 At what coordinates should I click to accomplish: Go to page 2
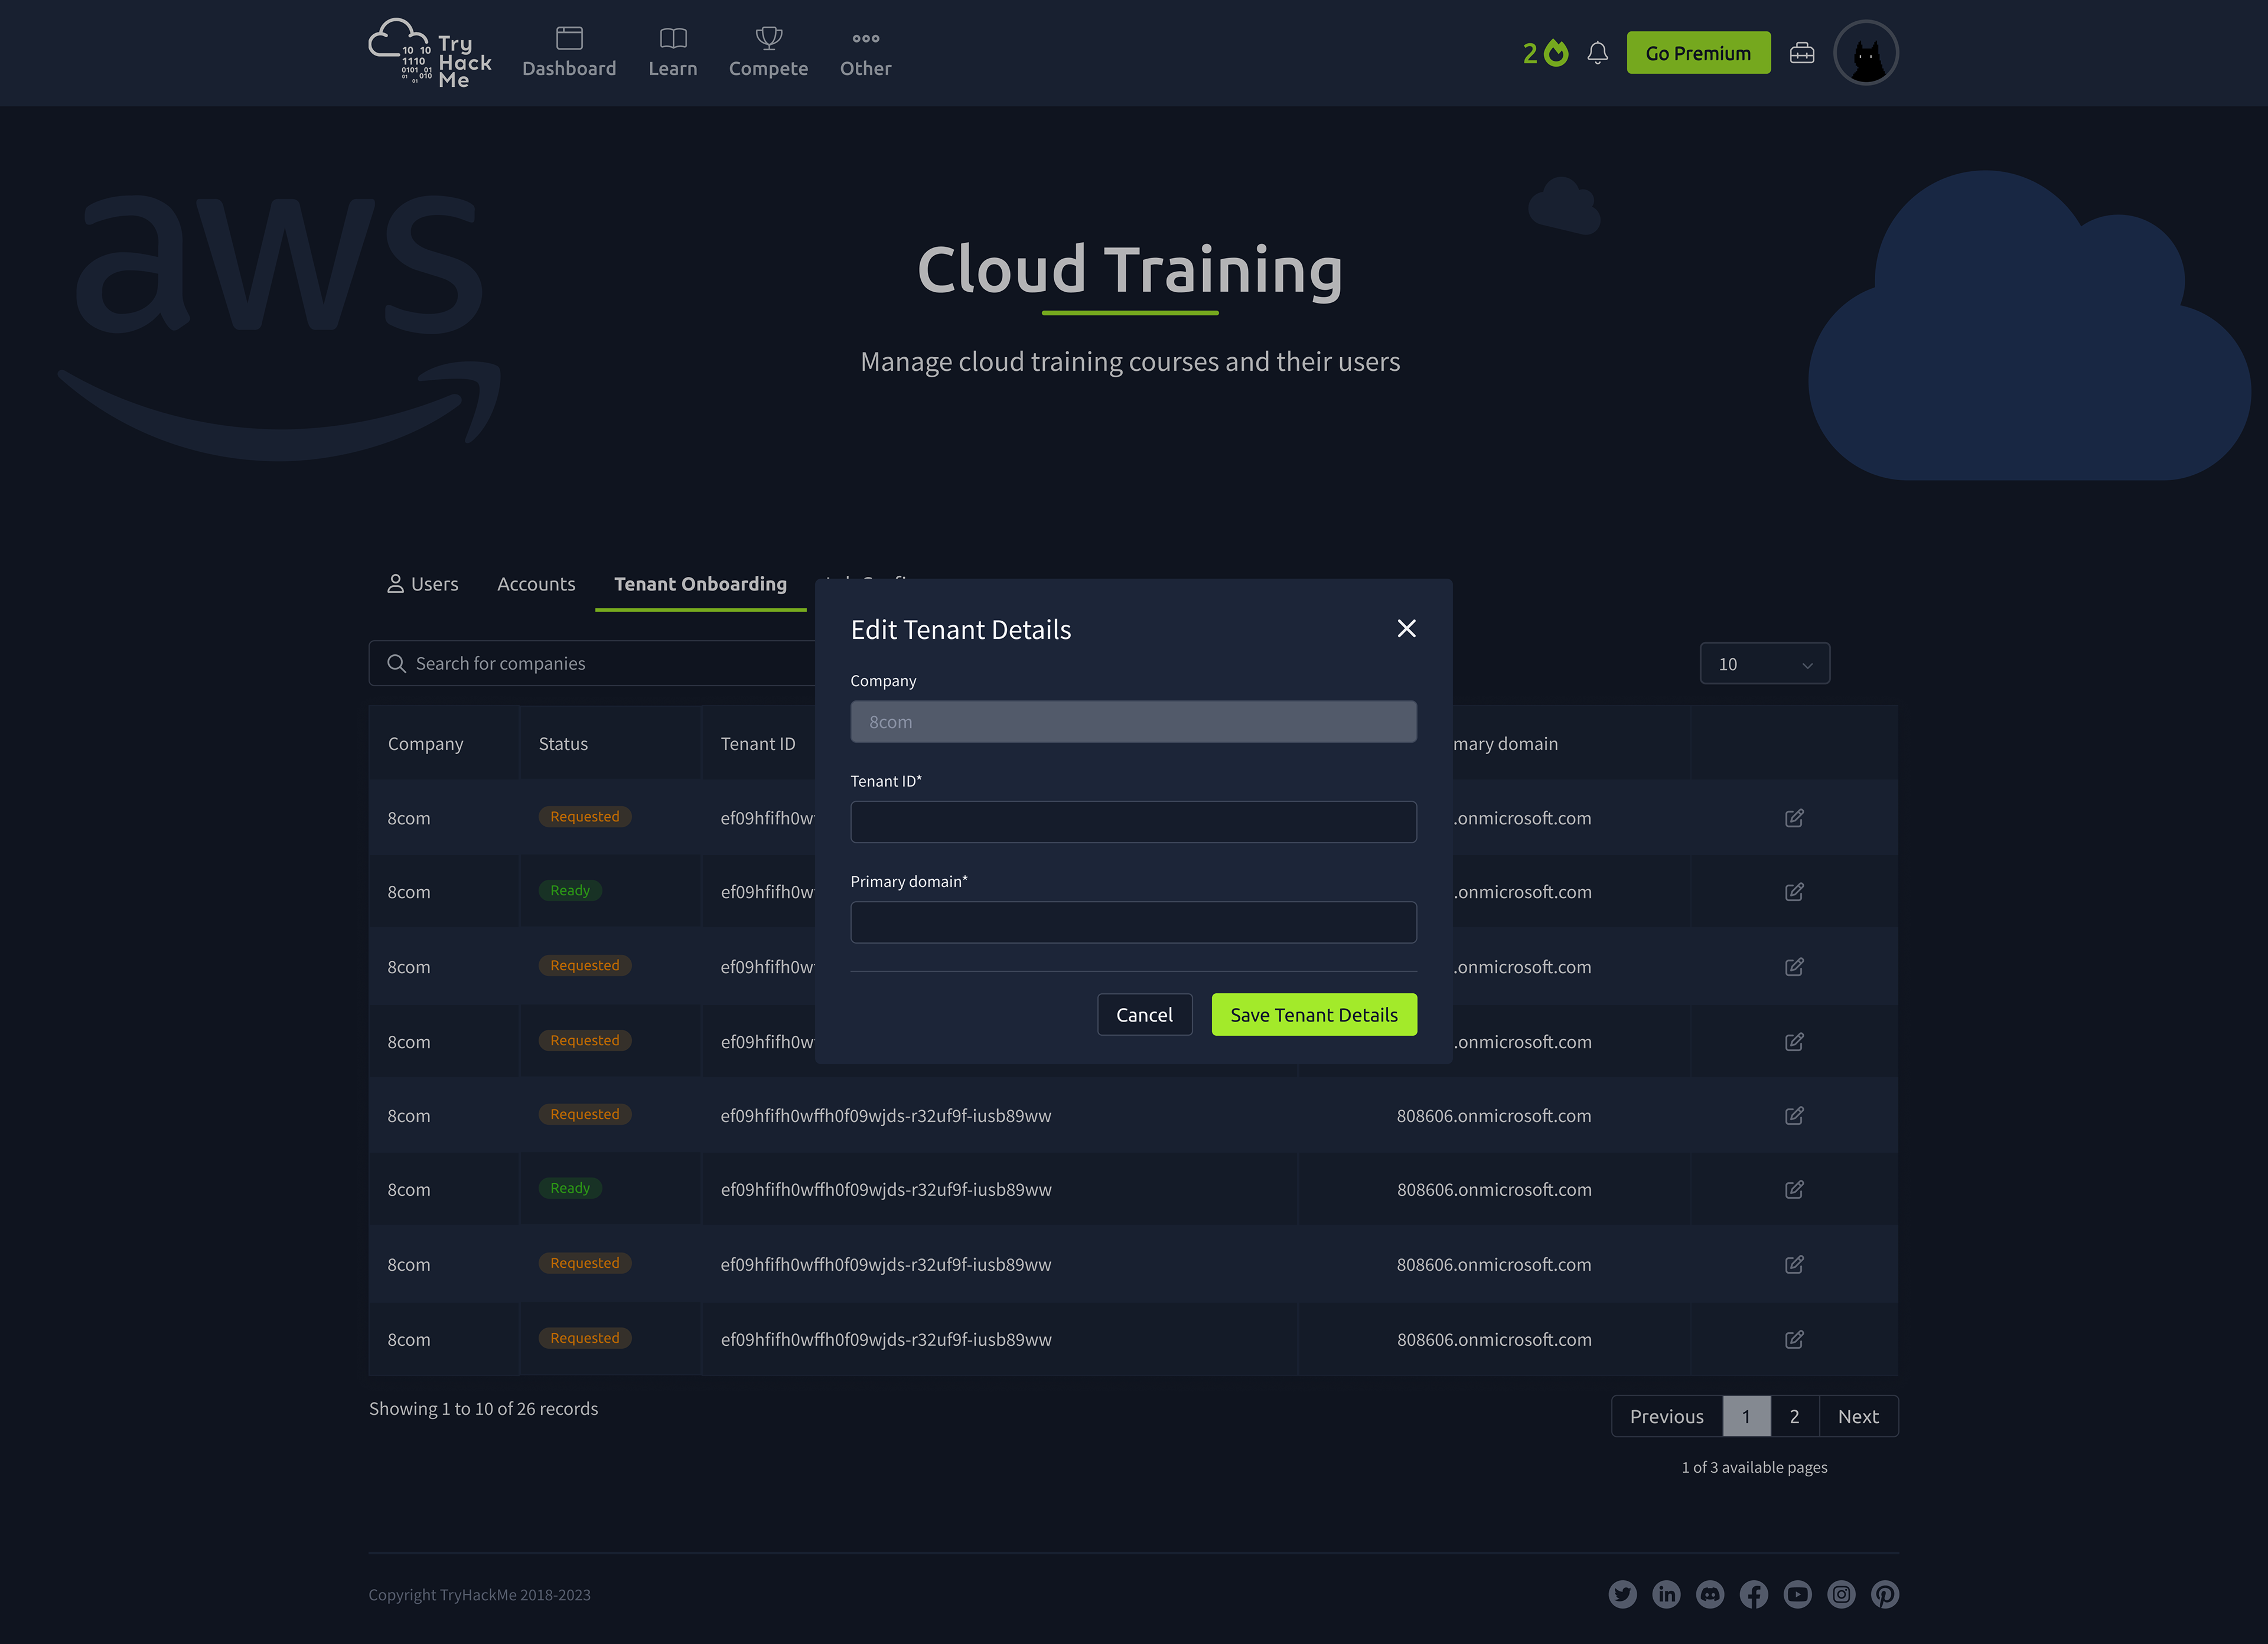1795,1417
